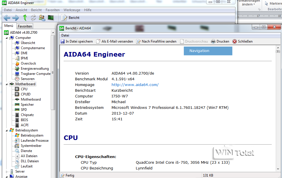Image resolution: width=282 pixels, height=178 pixels.
Task: Click Als E-Mail versenden button
Action: tap(114, 41)
